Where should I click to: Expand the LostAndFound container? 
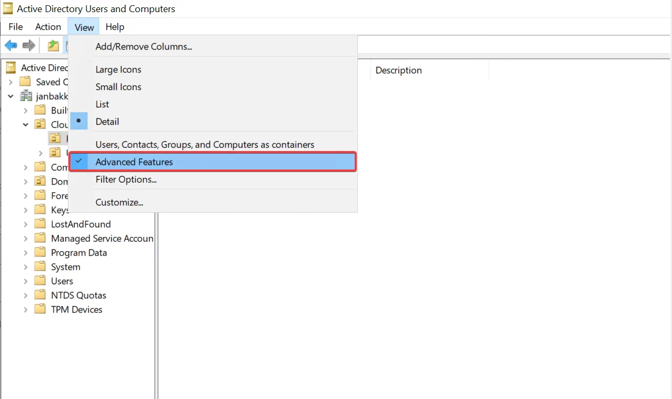(x=25, y=224)
